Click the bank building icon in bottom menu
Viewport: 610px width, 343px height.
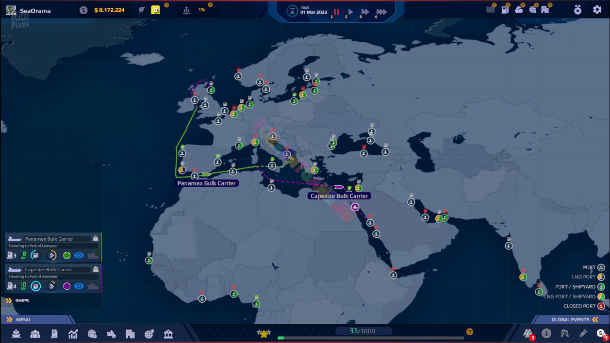pos(168,334)
